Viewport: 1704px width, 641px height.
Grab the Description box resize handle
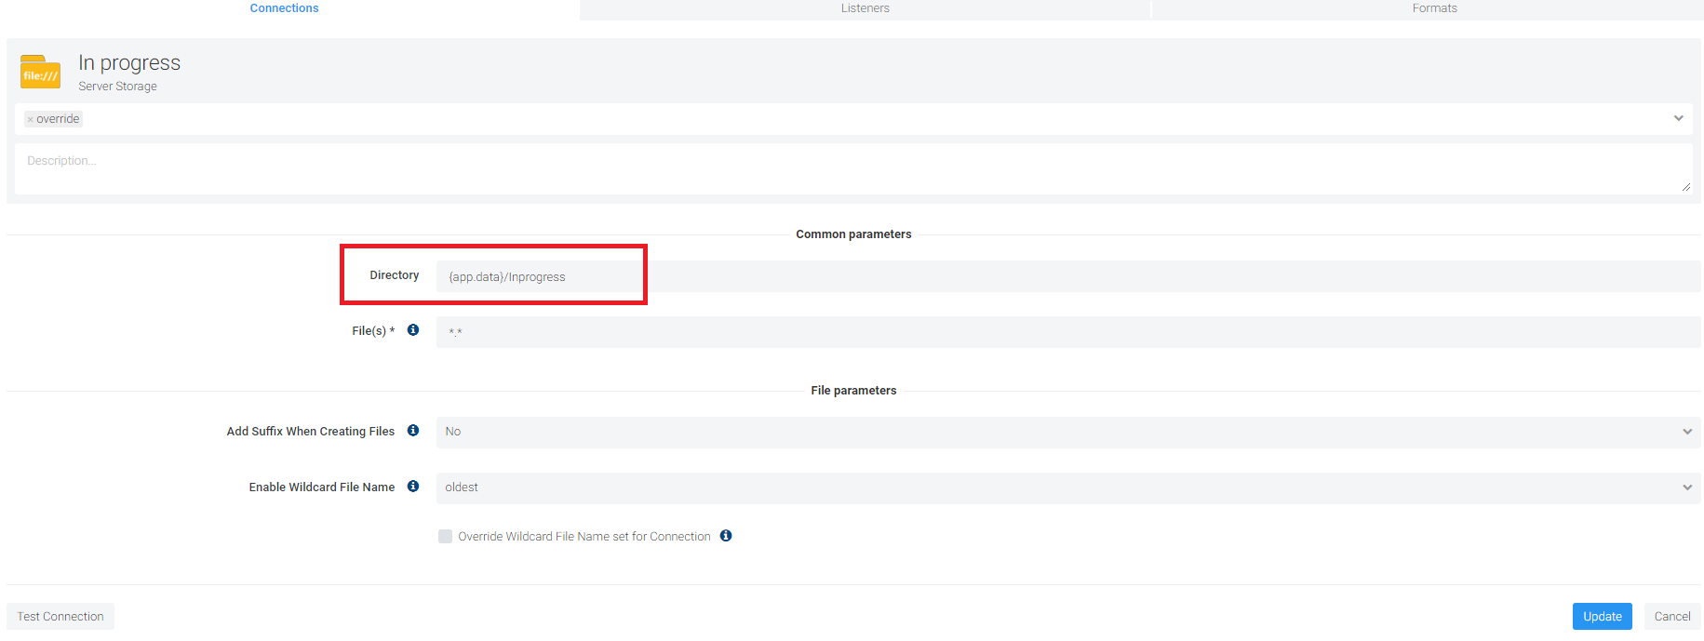click(x=1685, y=187)
